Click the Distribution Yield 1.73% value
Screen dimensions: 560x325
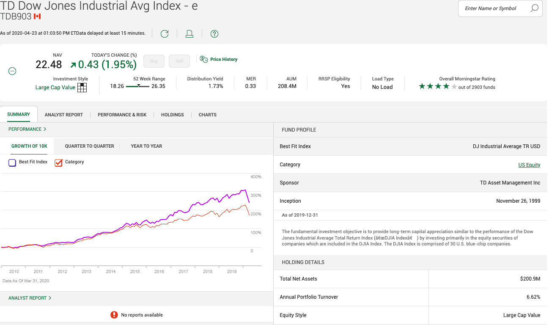coord(216,86)
